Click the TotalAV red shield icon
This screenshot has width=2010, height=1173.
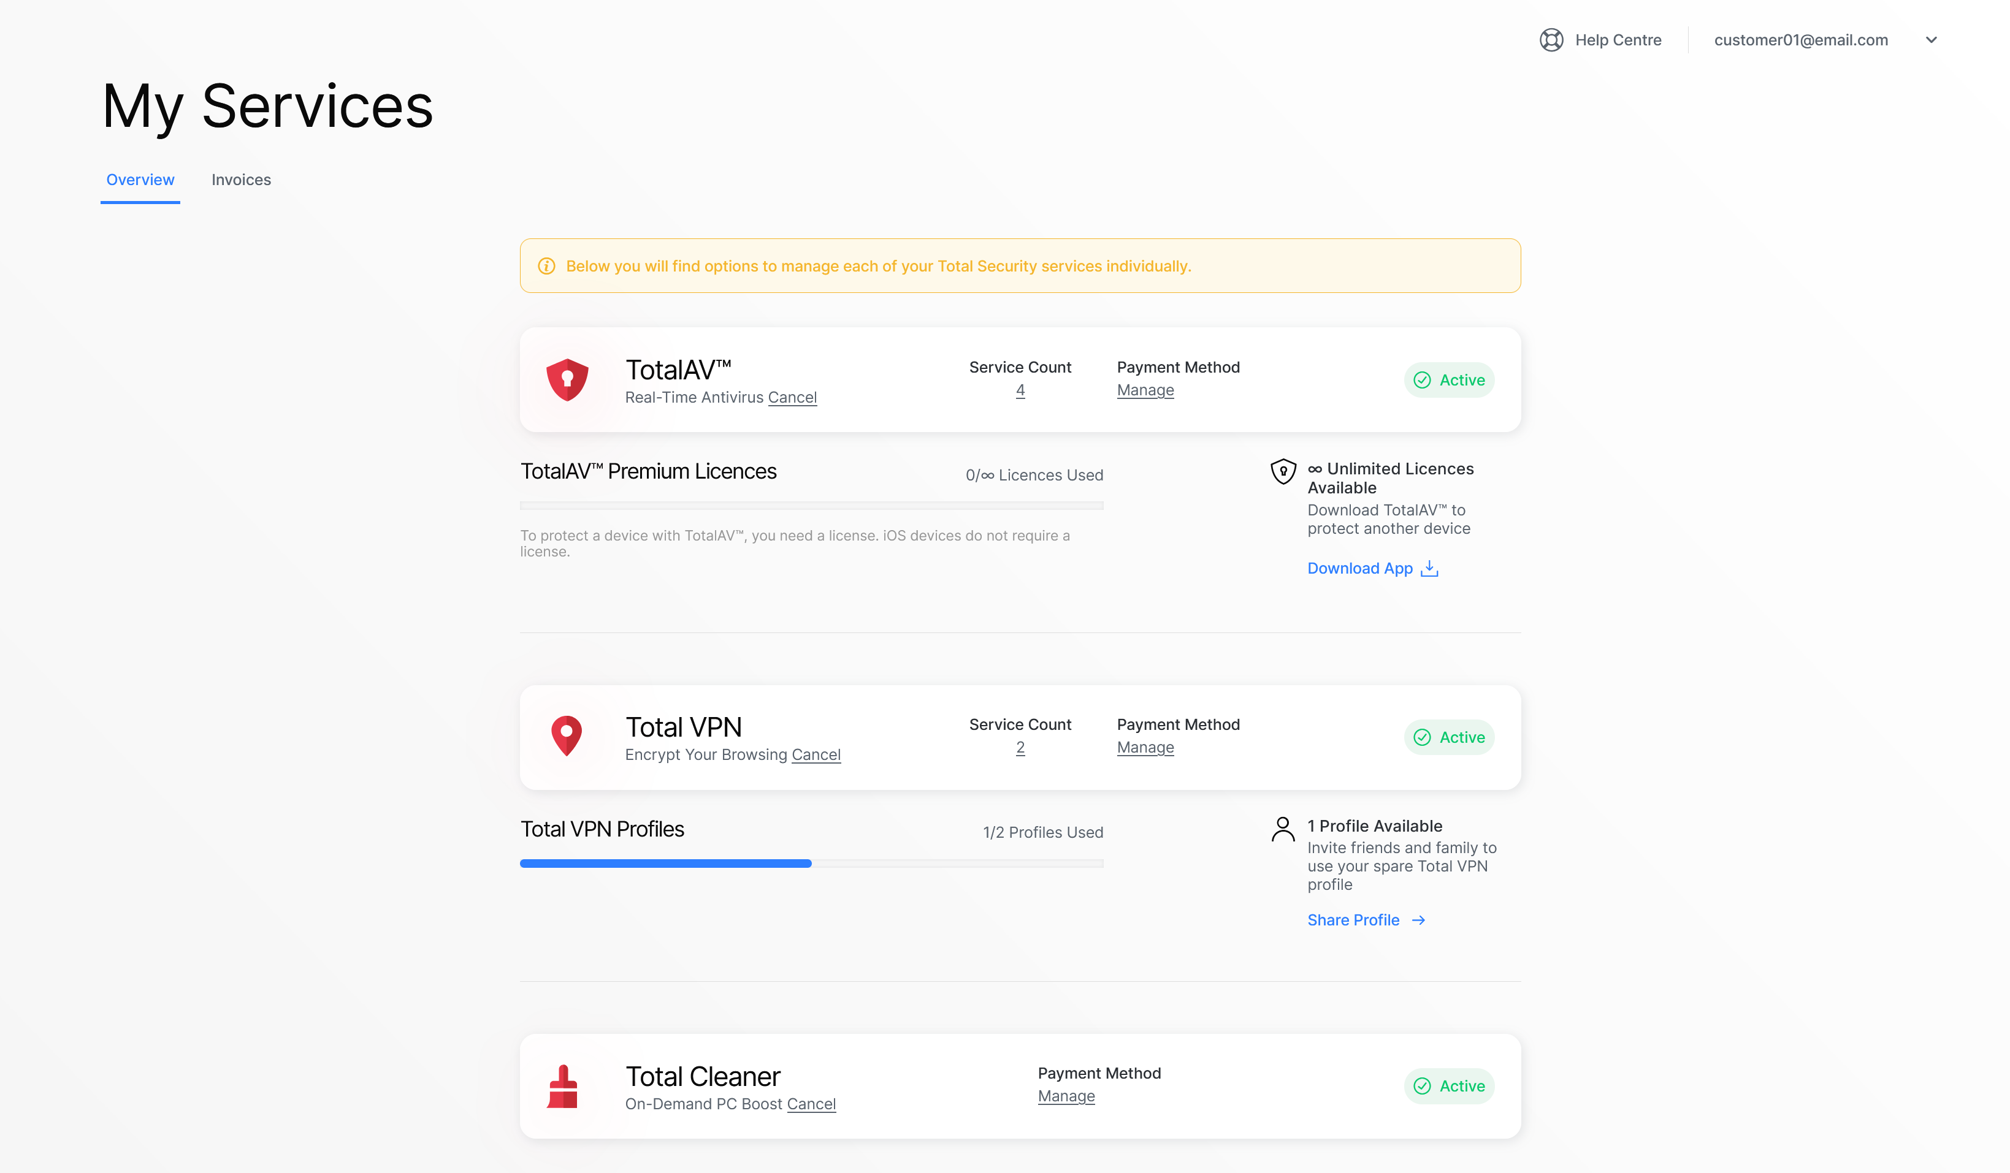(567, 379)
